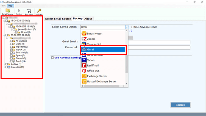Click the Drafts (0) folder icon
Screen dimensions: 206x116
pos(14,44)
